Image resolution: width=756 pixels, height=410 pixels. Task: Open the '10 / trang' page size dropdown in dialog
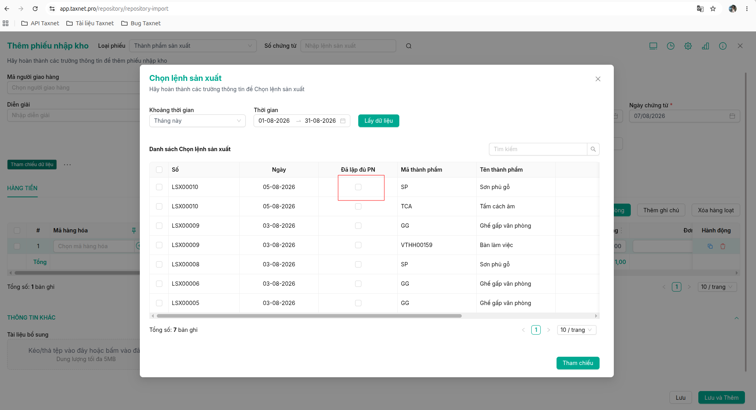coord(576,330)
